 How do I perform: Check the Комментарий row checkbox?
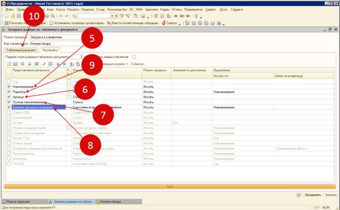pyautogui.click(x=8, y=117)
